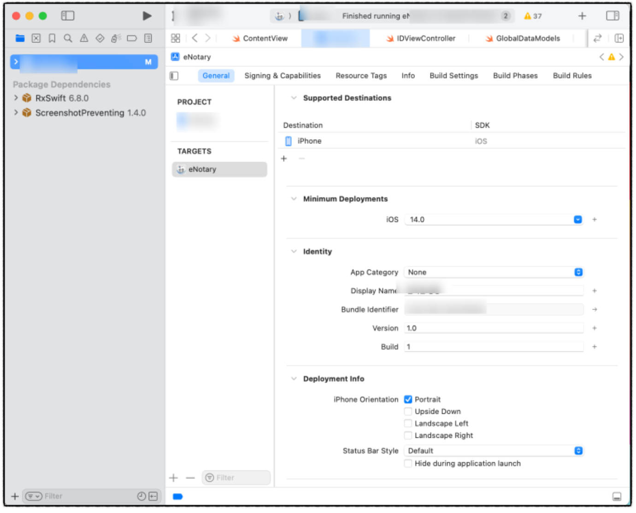Select the eNotary target
Image resolution: width=636 pixels, height=513 pixels.
coord(219,169)
